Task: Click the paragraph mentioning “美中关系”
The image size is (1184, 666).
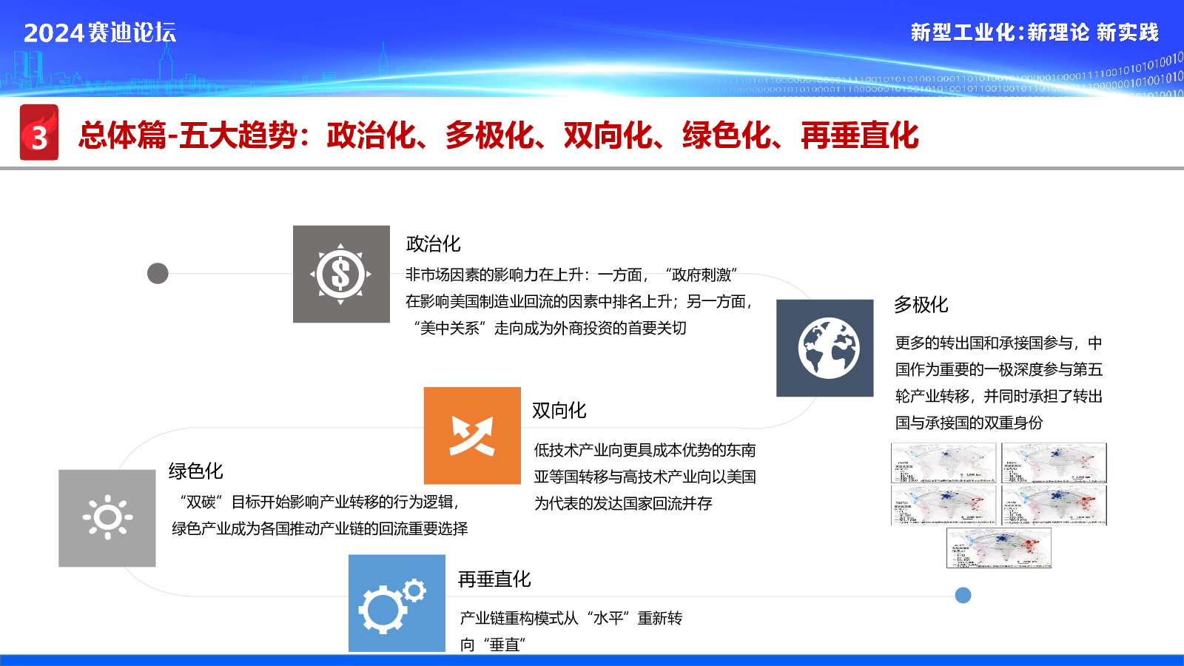Action: [x=579, y=301]
